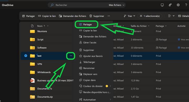This screenshot has width=189, height=102.
Task: Click the 2,13 Go size cell
Action: (x=135, y=89)
